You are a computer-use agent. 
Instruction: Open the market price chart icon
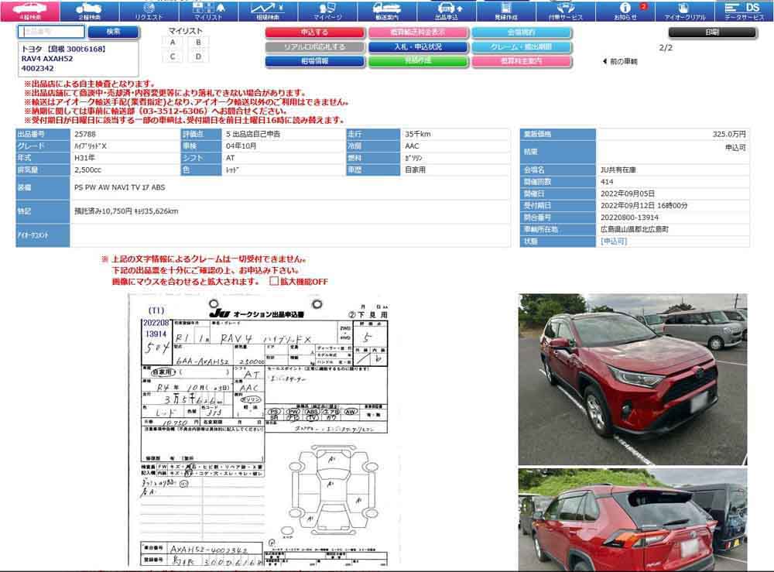tap(268, 11)
